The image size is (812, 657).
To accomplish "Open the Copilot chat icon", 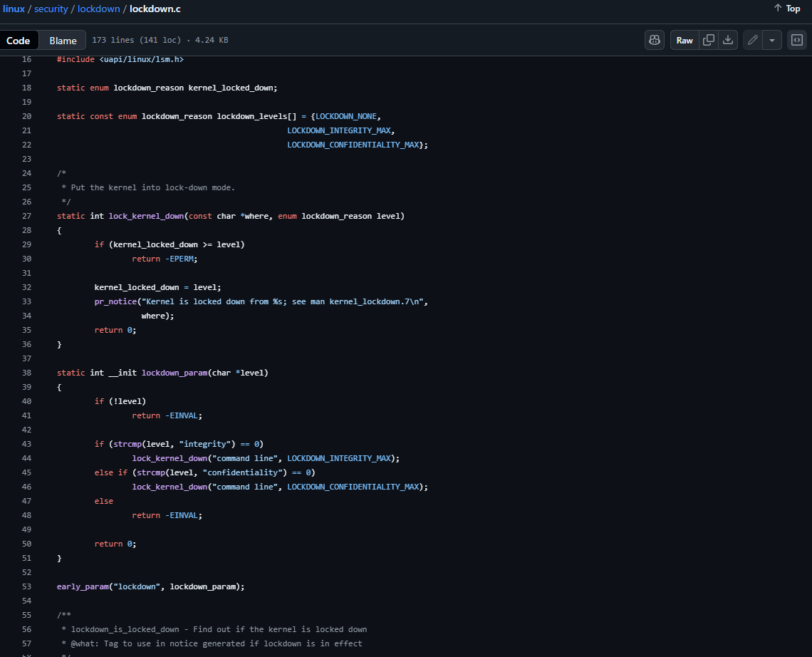I will coord(655,40).
